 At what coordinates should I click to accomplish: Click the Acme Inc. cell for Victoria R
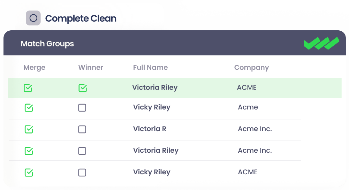click(255, 129)
